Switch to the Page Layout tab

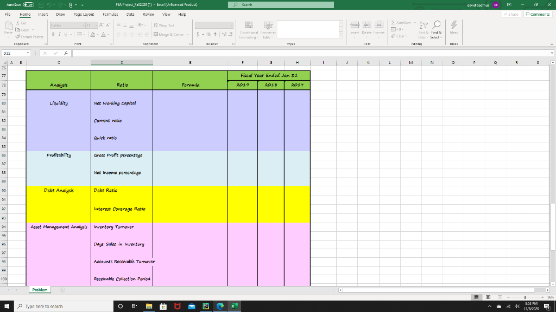[x=84, y=15]
